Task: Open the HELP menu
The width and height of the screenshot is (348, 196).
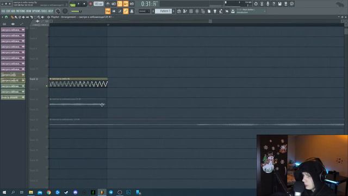Action: click(x=51, y=11)
